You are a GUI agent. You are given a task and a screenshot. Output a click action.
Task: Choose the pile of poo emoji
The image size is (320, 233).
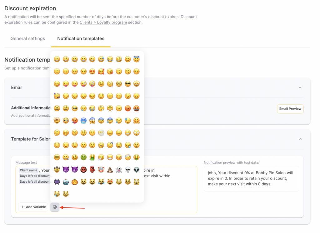point(110,170)
